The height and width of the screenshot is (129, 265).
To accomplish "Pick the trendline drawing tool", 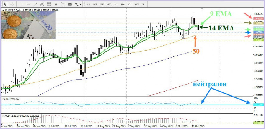I will 35,4.
